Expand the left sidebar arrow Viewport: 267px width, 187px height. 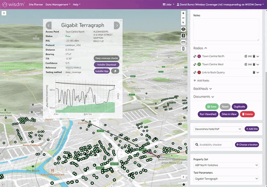point(4,13)
